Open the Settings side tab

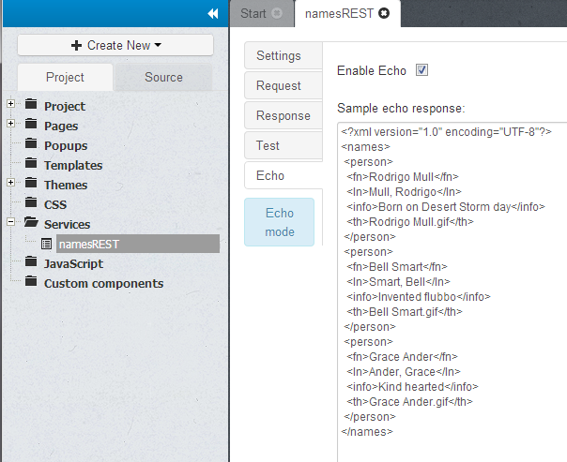tap(279, 55)
